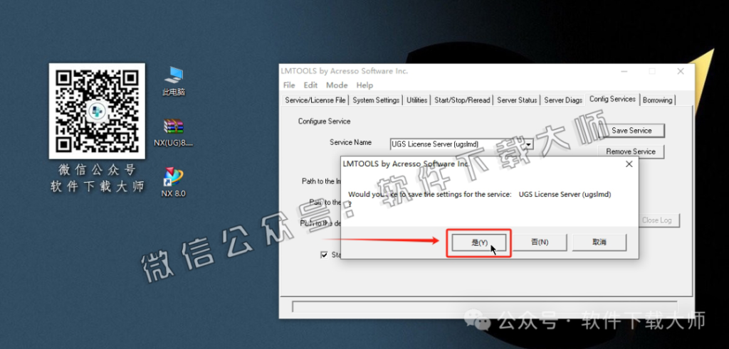Click the Save Service button

[631, 131]
